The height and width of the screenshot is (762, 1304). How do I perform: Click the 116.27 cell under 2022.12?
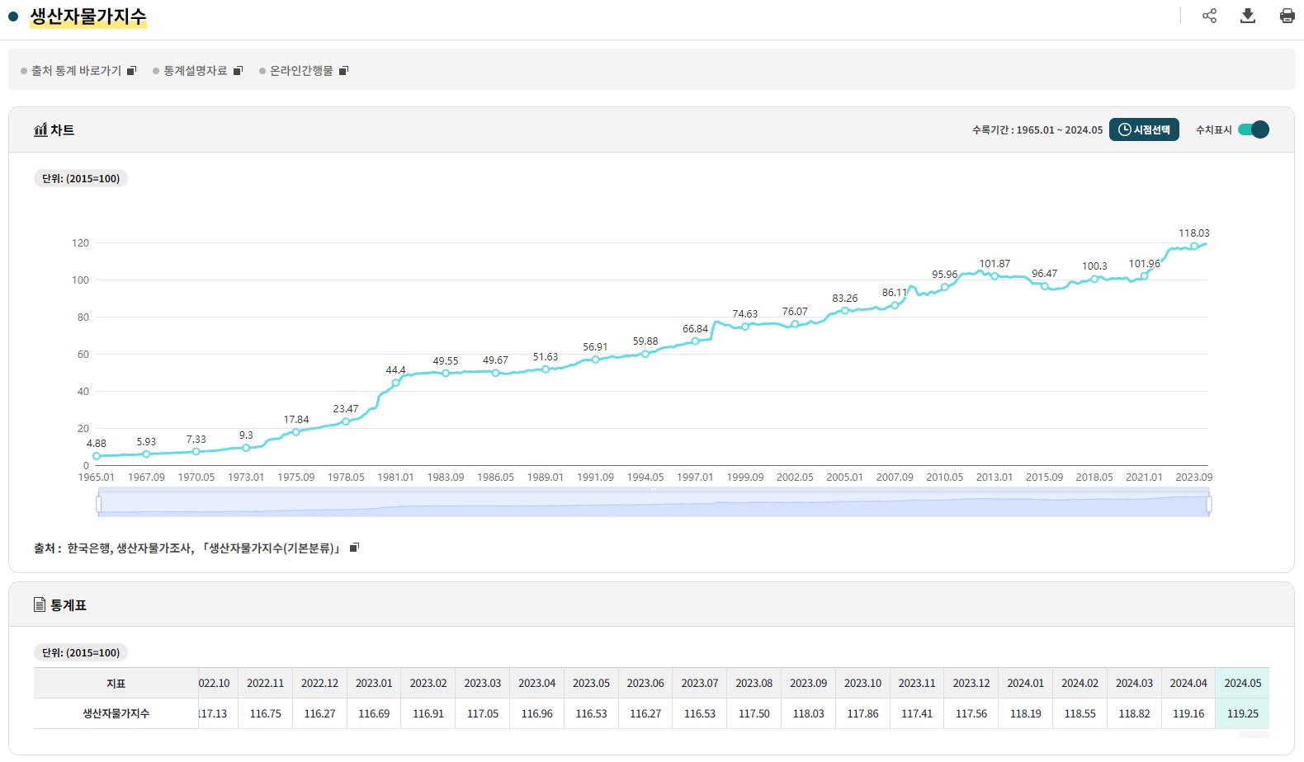(x=319, y=713)
